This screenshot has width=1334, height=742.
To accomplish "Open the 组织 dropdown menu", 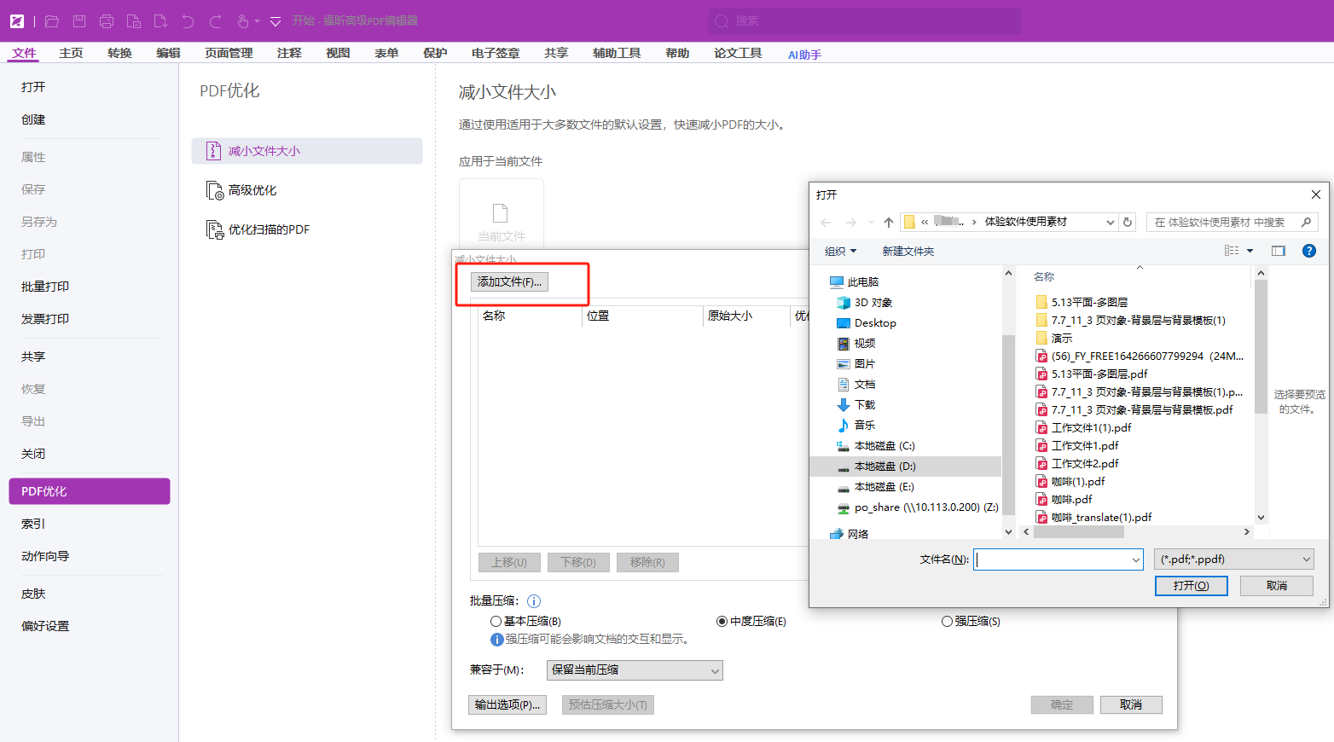I will click(x=840, y=251).
